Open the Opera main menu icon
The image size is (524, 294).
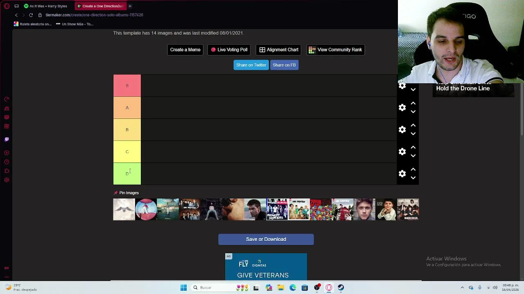[x=7, y=6]
